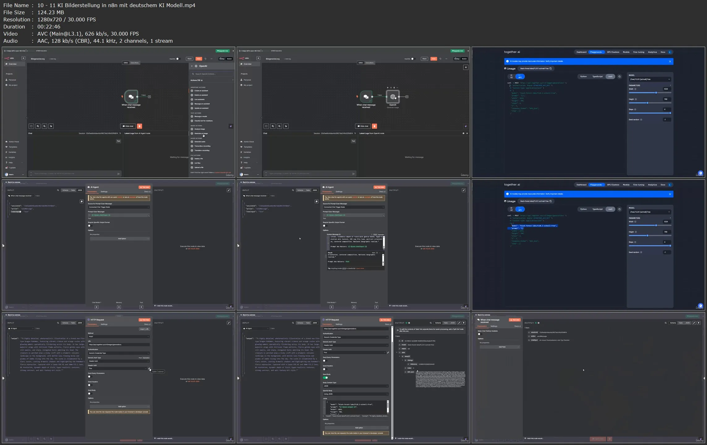Add Memory plus in AI Agent frame with System Message
707x445 pixels.
(354, 307)
